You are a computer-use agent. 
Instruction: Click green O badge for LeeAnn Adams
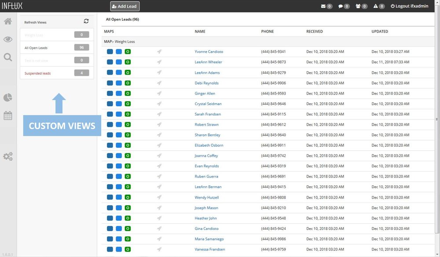coord(128,72)
